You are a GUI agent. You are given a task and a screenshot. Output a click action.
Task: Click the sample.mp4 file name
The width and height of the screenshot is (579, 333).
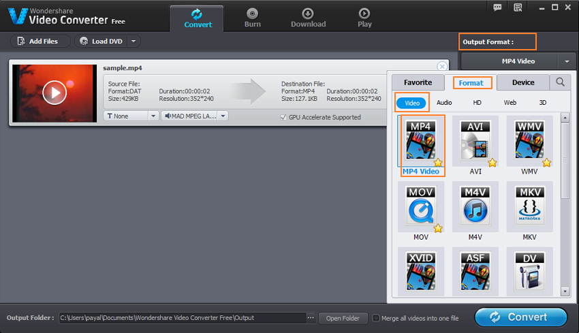[x=122, y=68]
